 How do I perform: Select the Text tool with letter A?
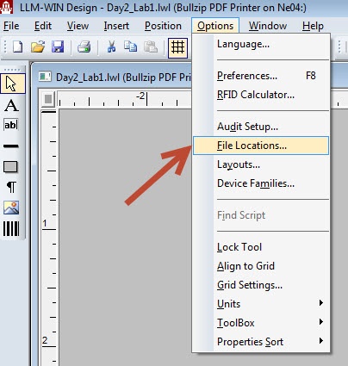[11, 105]
